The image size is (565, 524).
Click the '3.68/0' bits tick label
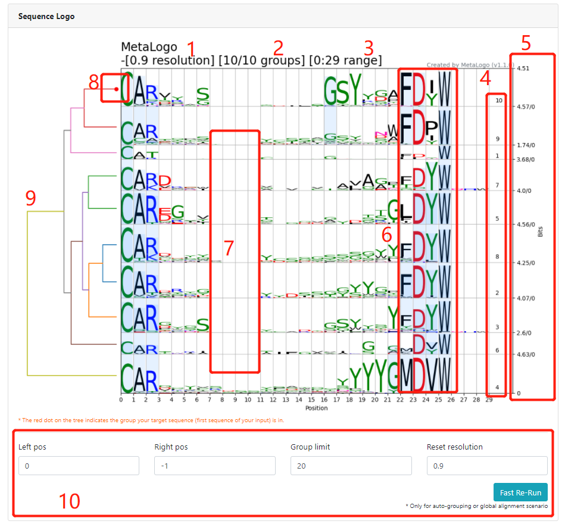click(x=526, y=160)
